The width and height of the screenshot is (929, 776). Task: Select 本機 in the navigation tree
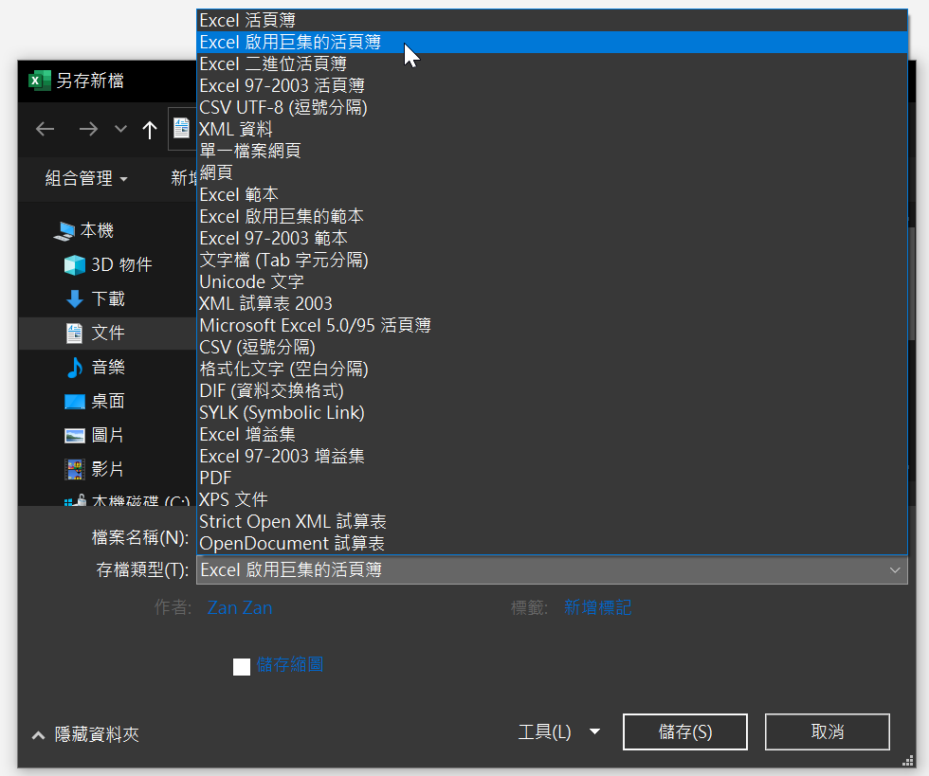97,230
